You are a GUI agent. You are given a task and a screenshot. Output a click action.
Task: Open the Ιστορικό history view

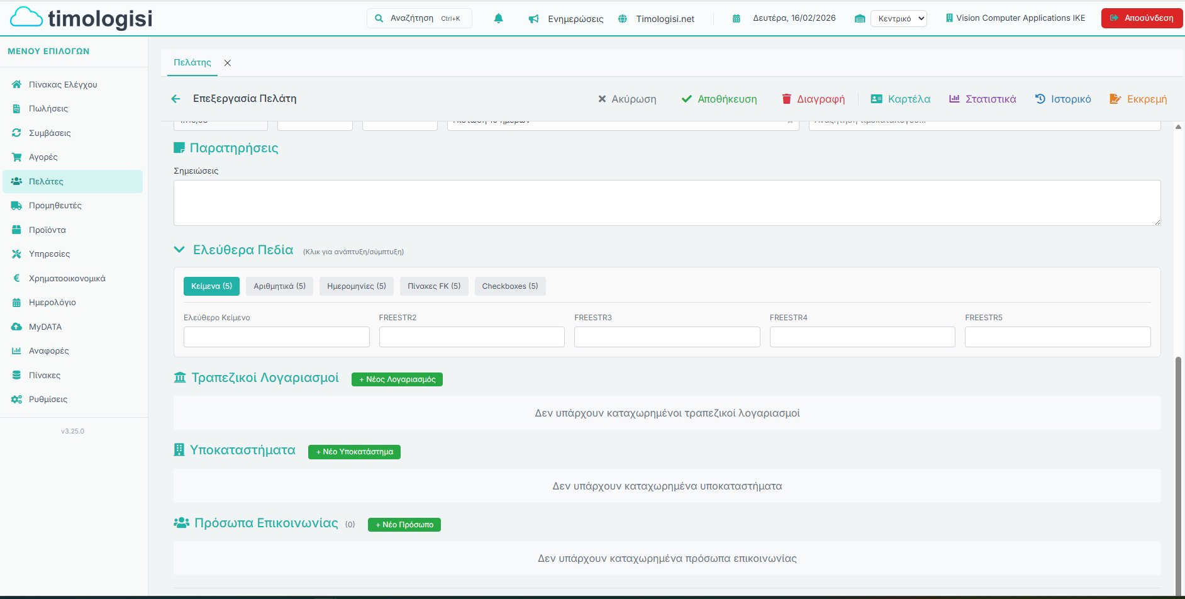1062,99
